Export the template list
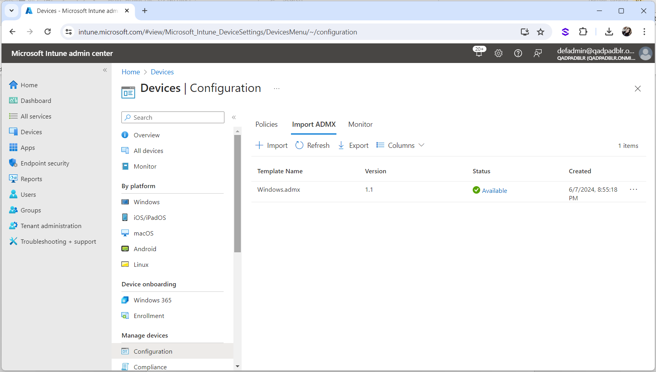Screen dimensions: 656x372 pyautogui.click(x=353, y=145)
